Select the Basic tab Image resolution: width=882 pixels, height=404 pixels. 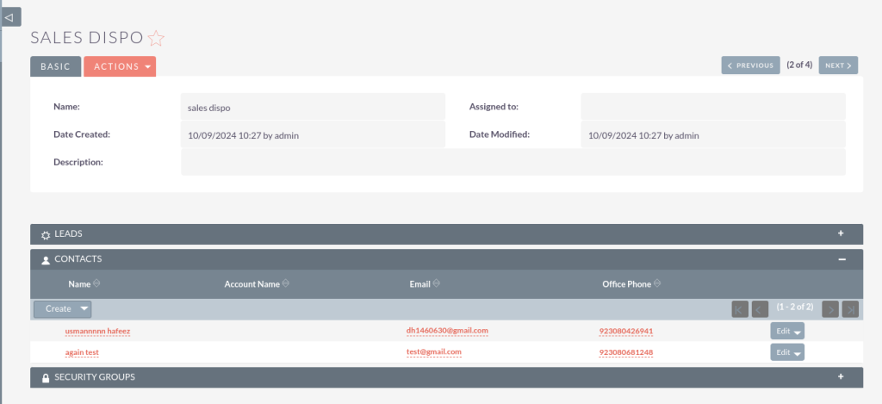[55, 66]
